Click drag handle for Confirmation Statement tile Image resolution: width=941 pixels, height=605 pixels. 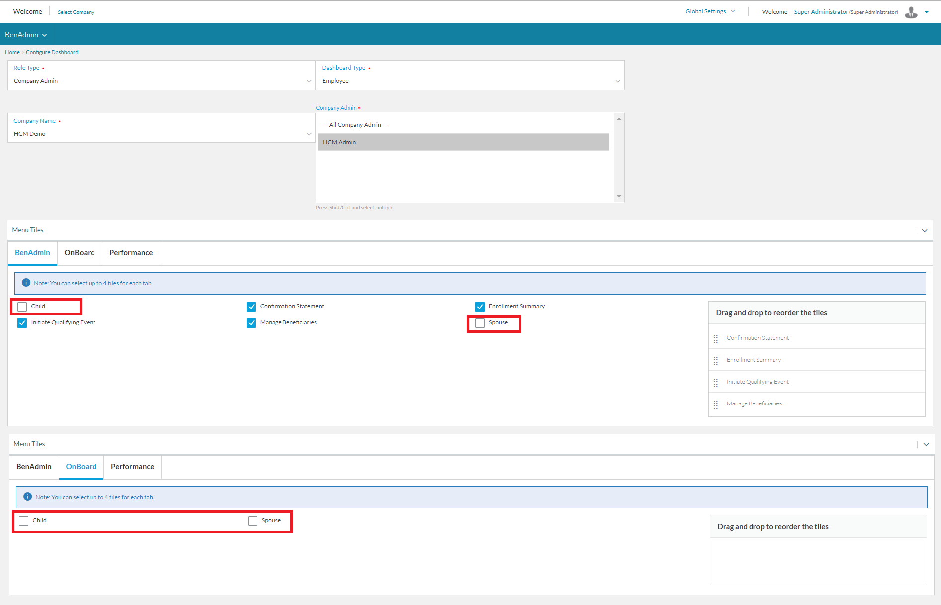coord(715,338)
